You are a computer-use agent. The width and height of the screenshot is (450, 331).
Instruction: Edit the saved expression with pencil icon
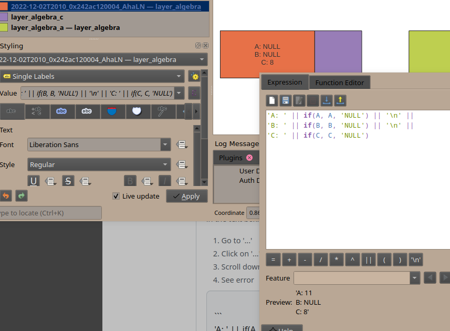pyautogui.click(x=299, y=100)
